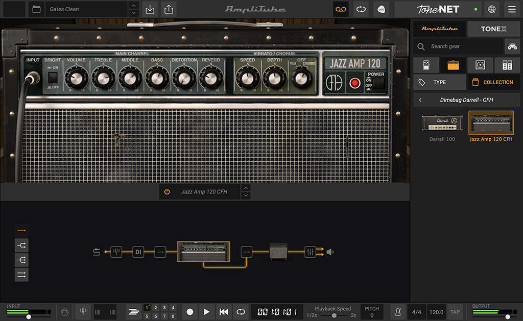Image resolution: width=523 pixels, height=321 pixels.
Task: Toggle the amp Bright switch
Action: point(53,78)
